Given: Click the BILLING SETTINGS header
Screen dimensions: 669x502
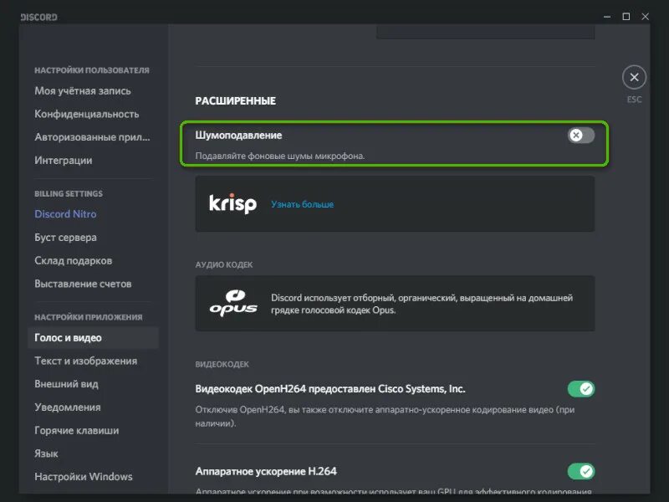Looking at the screenshot, I should click(69, 193).
